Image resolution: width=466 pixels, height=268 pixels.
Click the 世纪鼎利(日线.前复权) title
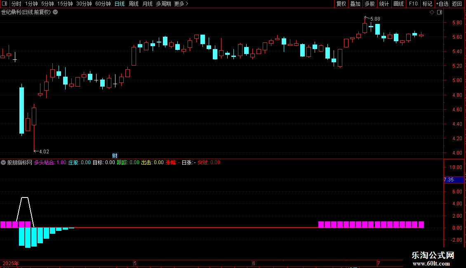point(26,12)
